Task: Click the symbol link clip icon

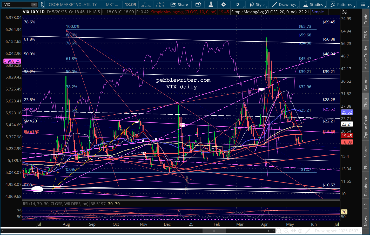Action: [42, 4]
